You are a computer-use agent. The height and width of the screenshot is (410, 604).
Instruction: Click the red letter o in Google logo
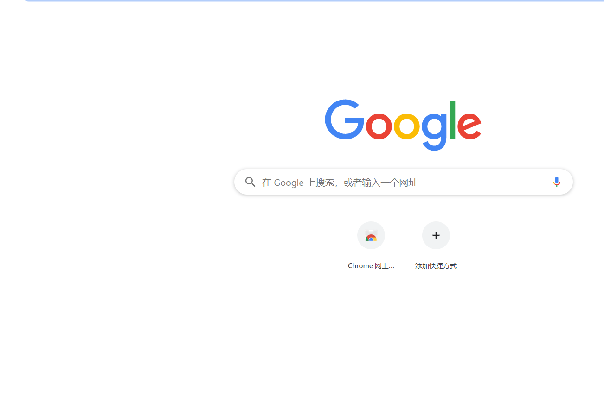click(379, 126)
